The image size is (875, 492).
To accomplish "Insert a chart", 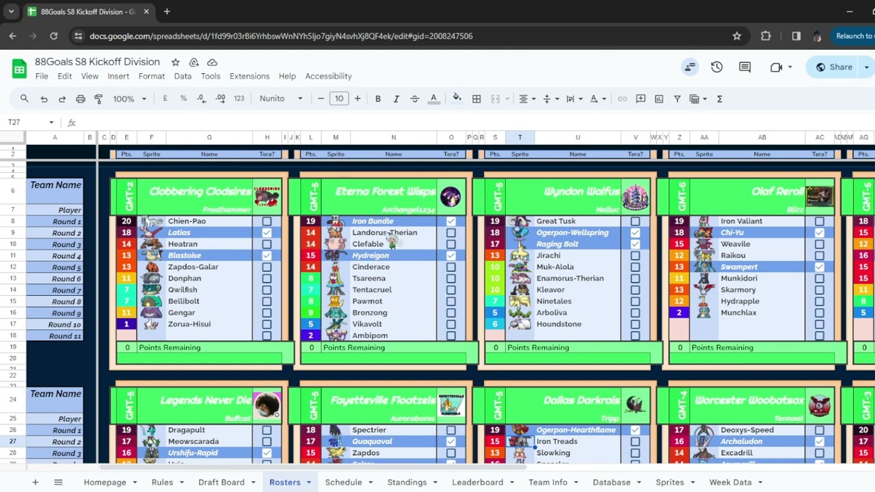I will 659,99.
